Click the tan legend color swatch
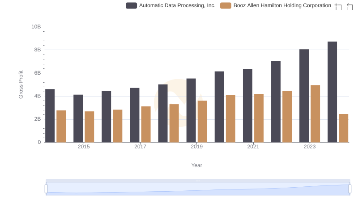This screenshot has width=358, height=206. [226, 5]
